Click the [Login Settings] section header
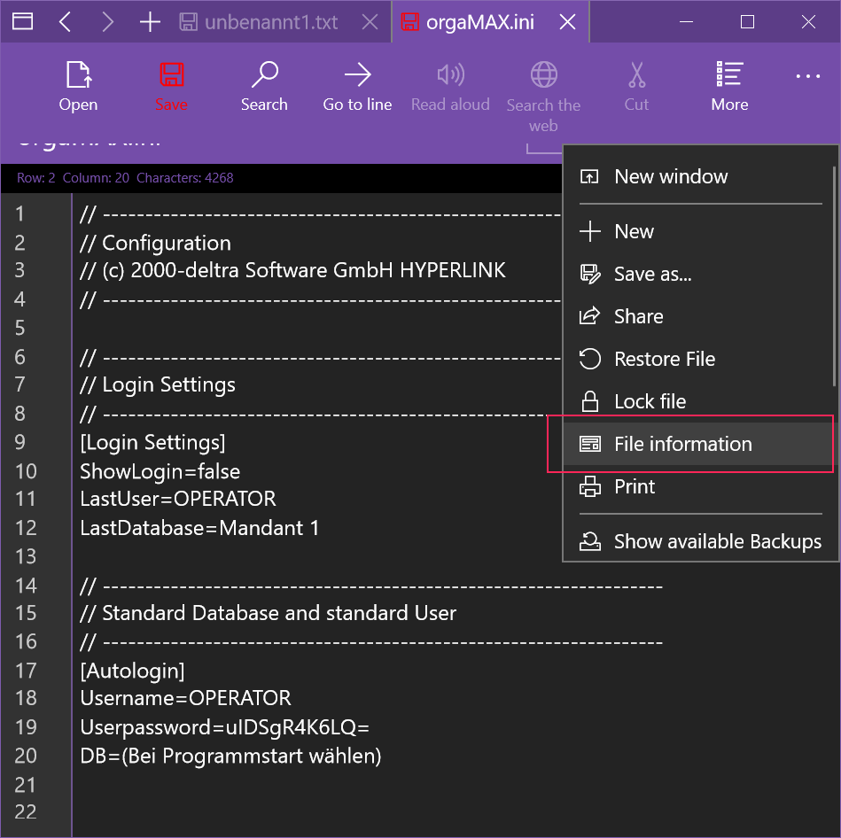The width and height of the screenshot is (841, 838). (152, 442)
